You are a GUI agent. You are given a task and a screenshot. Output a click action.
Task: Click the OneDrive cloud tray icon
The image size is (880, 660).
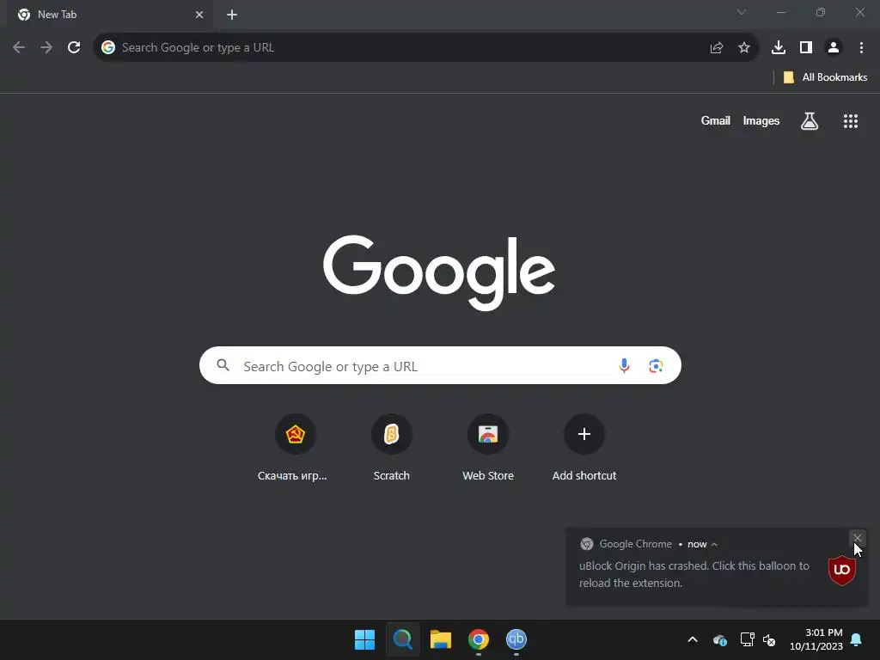coord(720,639)
